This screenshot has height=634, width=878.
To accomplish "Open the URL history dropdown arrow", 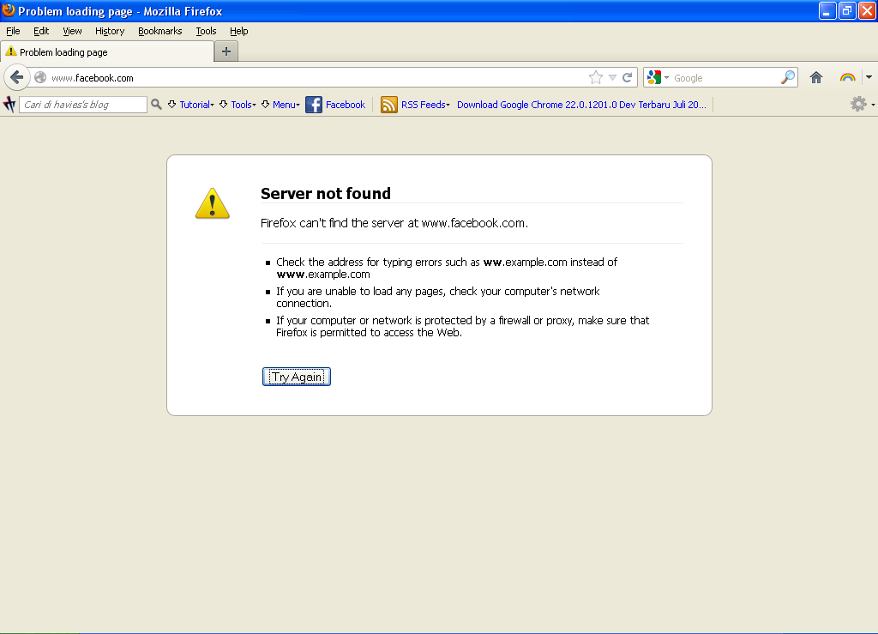I will (x=612, y=78).
